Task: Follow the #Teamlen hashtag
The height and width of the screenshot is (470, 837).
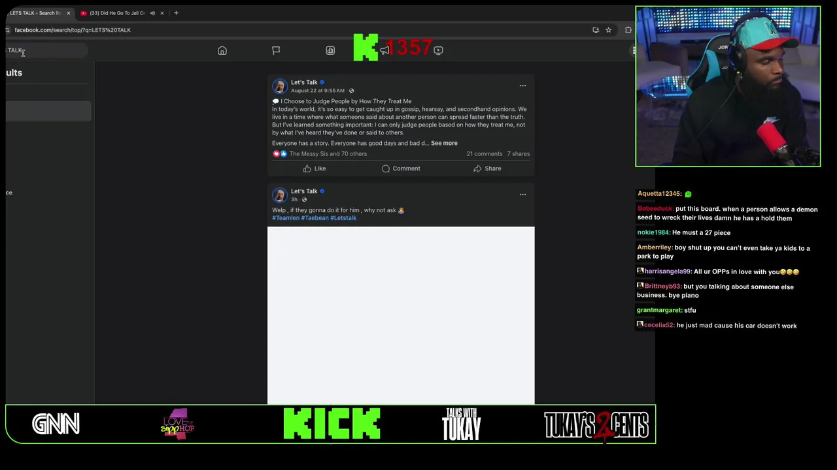Action: pos(286,218)
